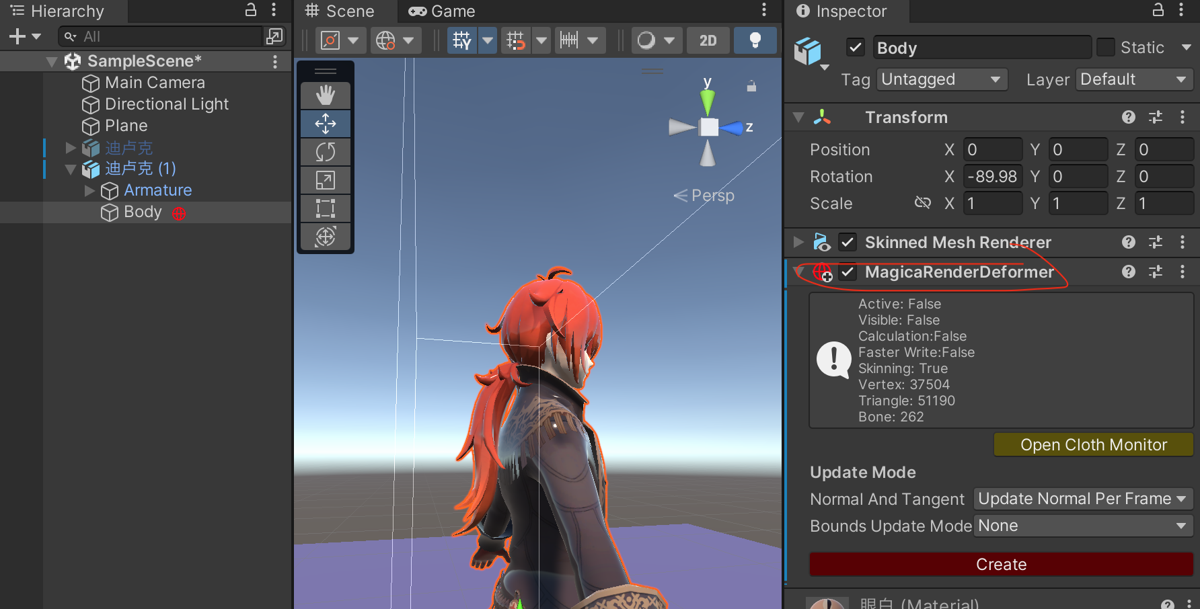Click the red Create button
This screenshot has height=609, width=1200.
1001,565
